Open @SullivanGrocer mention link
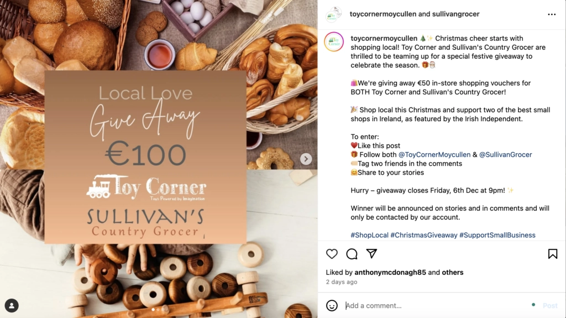 tap(505, 155)
